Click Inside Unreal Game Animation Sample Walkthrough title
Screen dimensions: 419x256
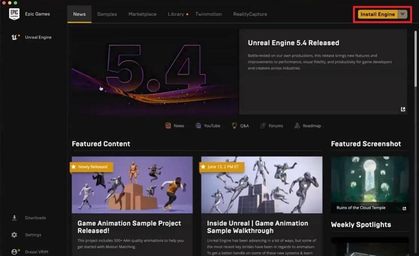(x=258, y=227)
